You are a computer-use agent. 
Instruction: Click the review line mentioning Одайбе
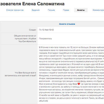tap(71, 95)
